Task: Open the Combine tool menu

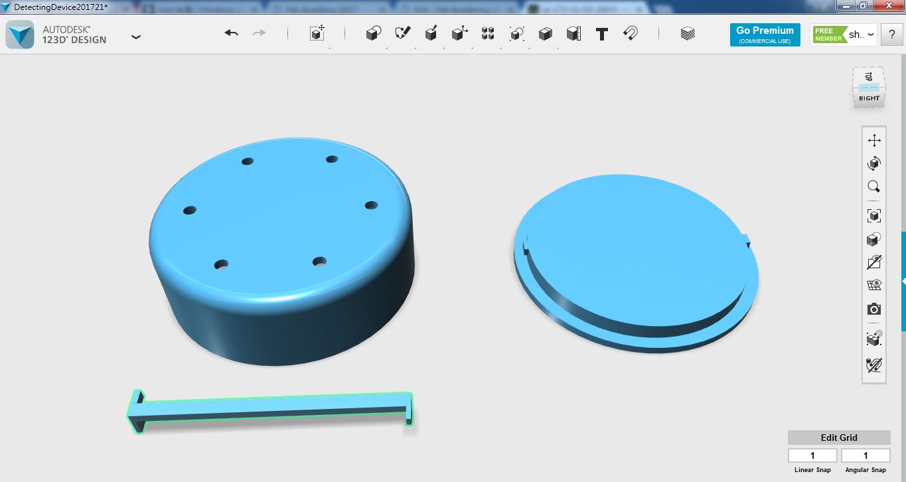Action: click(546, 33)
